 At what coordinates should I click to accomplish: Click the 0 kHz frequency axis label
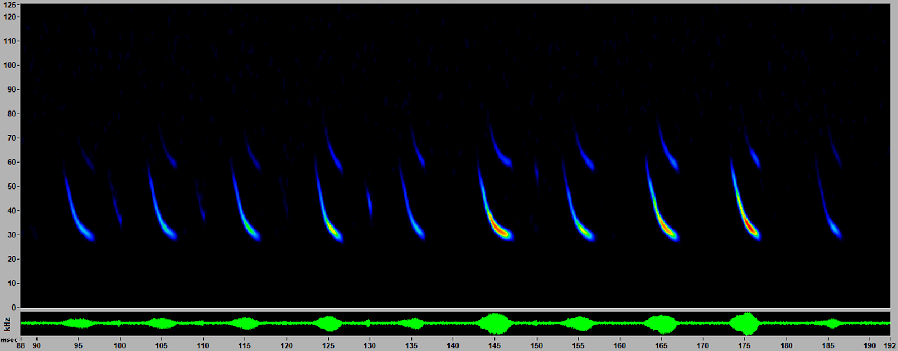13,307
